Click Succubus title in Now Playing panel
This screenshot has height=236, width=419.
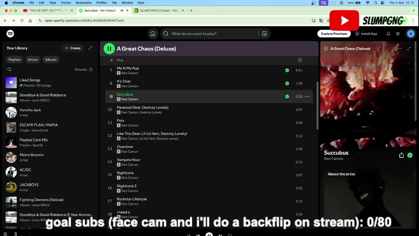pos(336,153)
